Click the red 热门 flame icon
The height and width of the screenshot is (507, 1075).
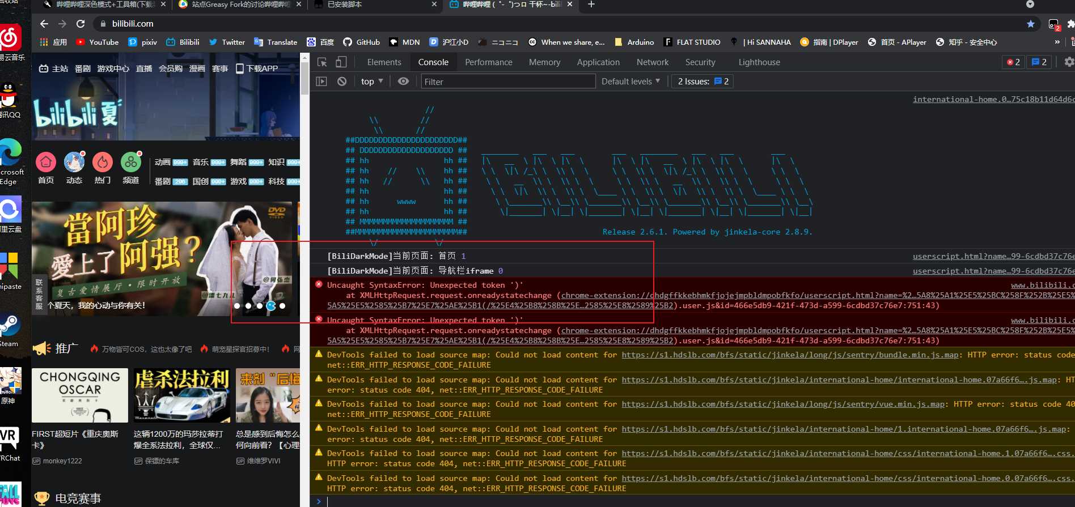coord(103,163)
